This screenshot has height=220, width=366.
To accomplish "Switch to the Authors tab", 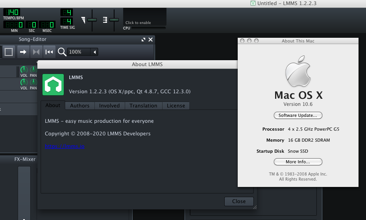I will pyautogui.click(x=79, y=105).
